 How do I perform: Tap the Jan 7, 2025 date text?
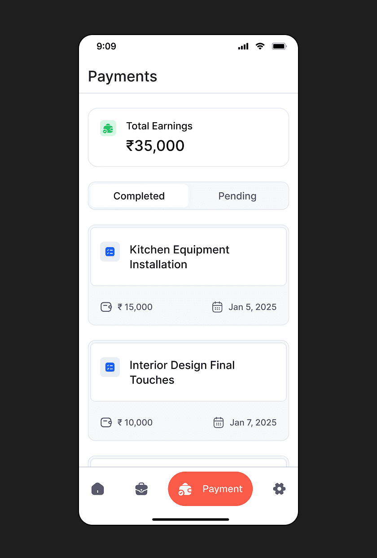click(253, 423)
